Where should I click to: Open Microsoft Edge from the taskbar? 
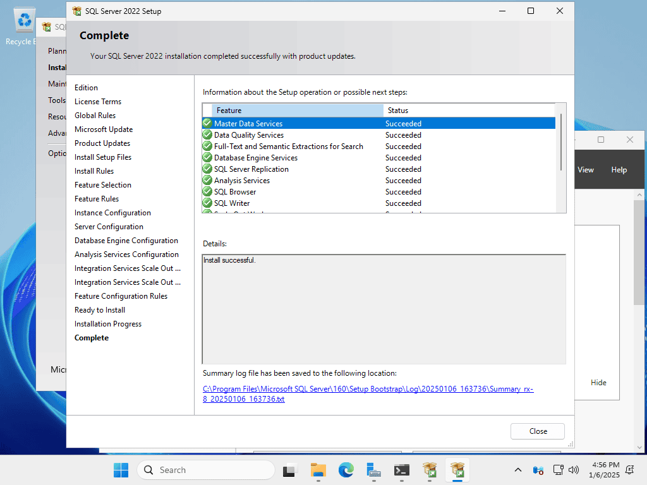(x=346, y=470)
